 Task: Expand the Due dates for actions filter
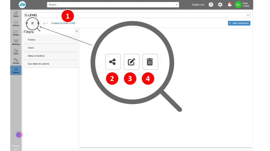pos(51,64)
